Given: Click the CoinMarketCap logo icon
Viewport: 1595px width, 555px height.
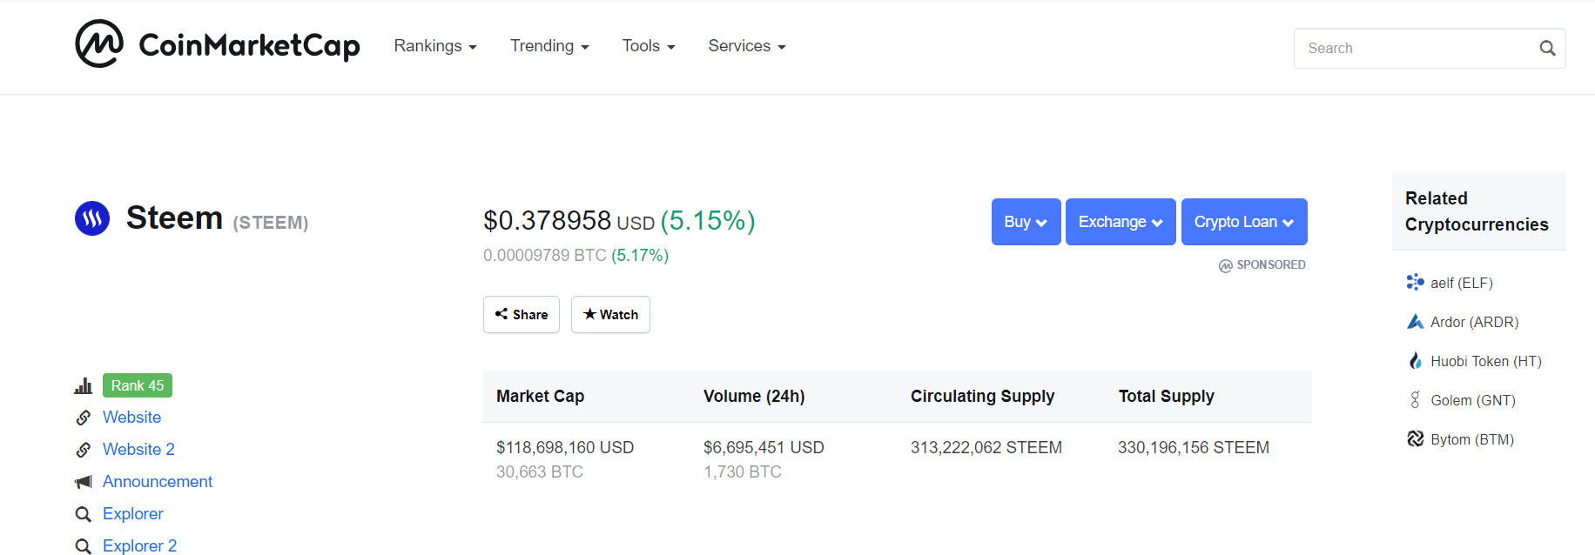Looking at the screenshot, I should coord(99,43).
